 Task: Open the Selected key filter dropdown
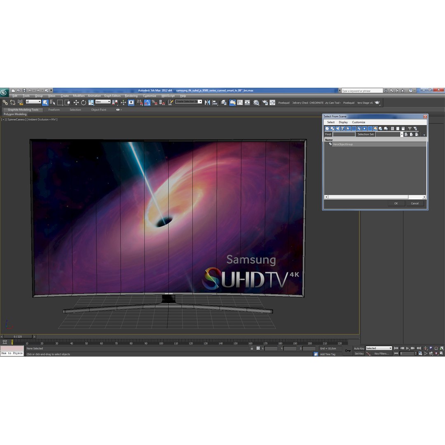[x=379, y=348]
